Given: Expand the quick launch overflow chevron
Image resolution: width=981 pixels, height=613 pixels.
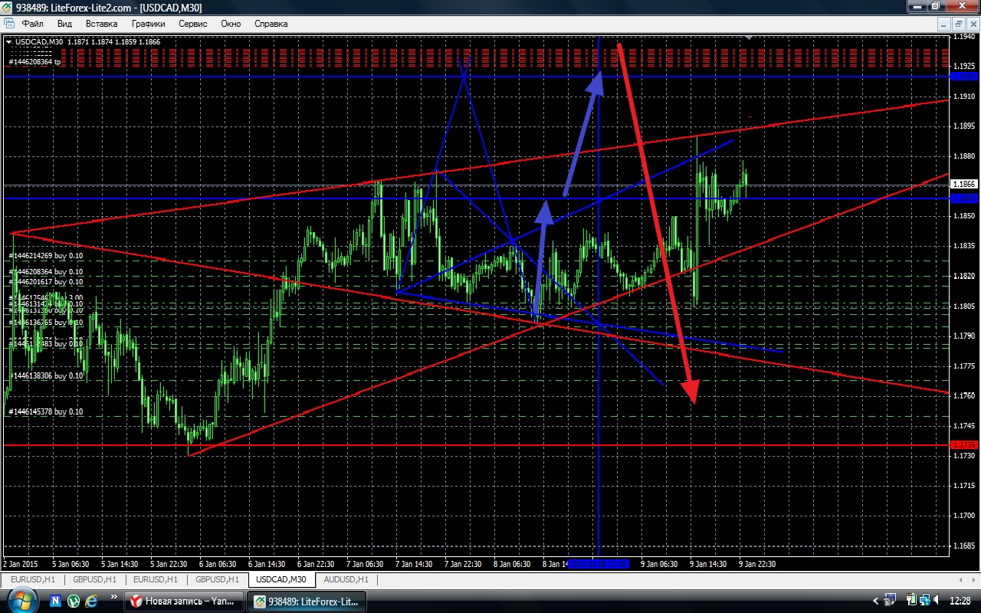Looking at the screenshot, I should pyautogui.click(x=114, y=596).
